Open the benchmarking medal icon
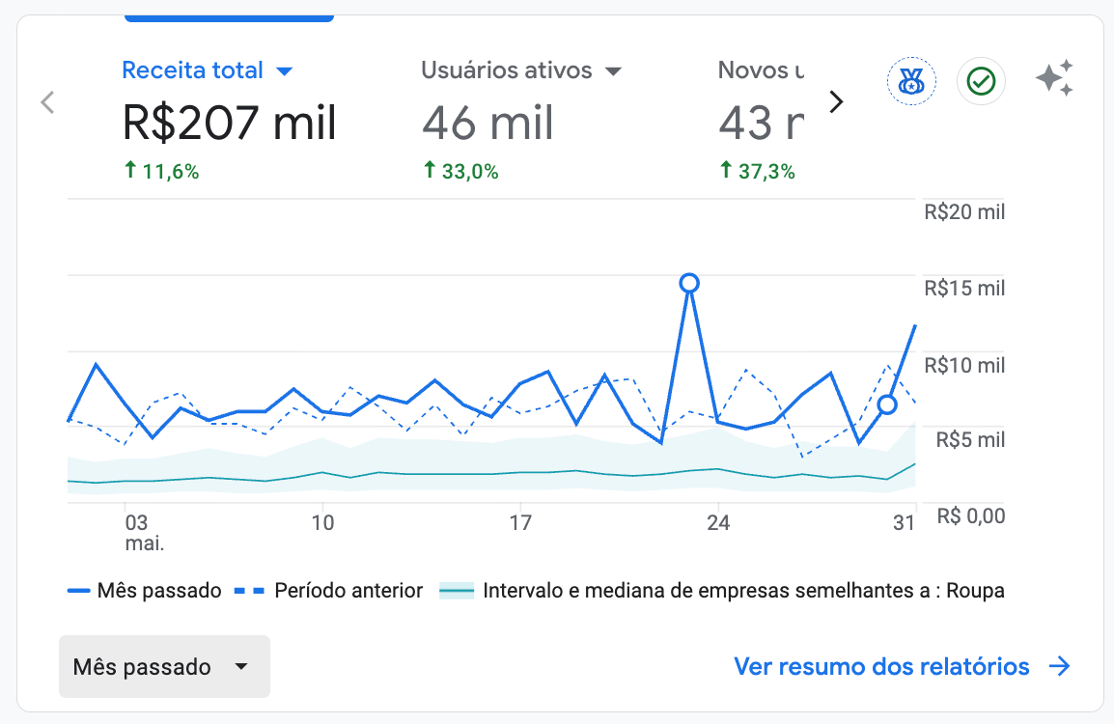Image resolution: width=1114 pixels, height=724 pixels. coord(911,81)
